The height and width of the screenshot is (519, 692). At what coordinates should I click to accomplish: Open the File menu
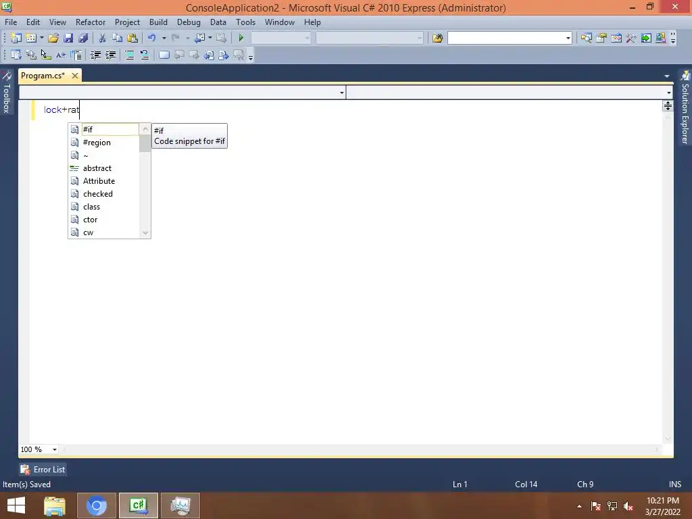(11, 22)
